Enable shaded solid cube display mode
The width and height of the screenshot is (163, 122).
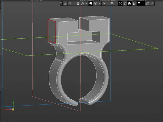[x=91, y=3]
